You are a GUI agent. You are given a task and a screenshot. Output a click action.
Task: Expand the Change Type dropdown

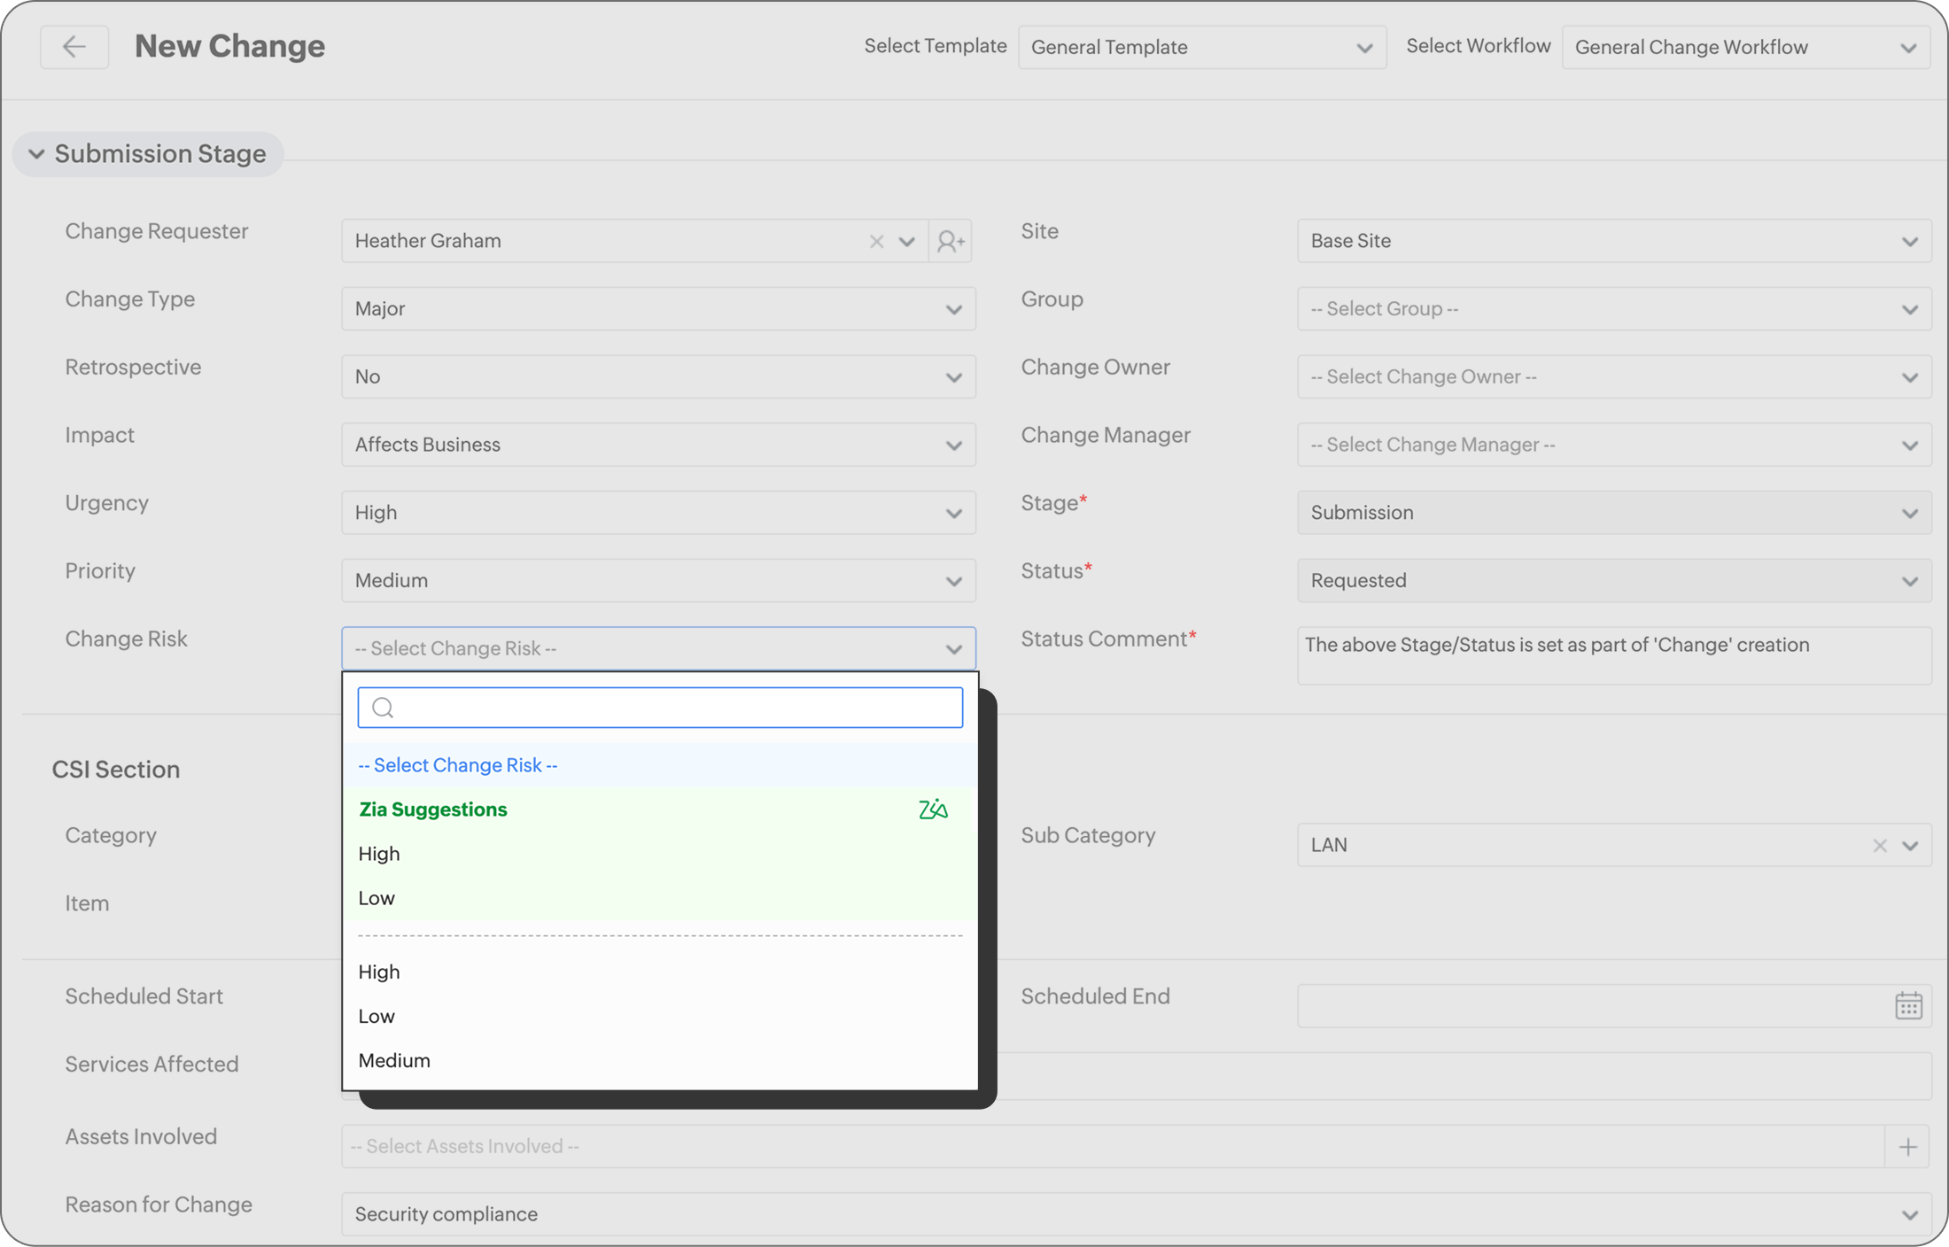pyautogui.click(x=658, y=309)
